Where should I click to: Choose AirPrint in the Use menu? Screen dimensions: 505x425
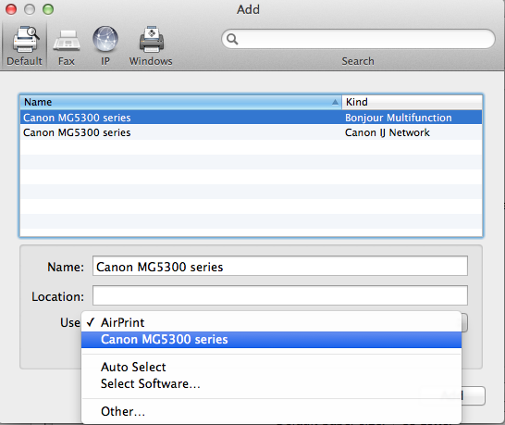click(x=271, y=322)
